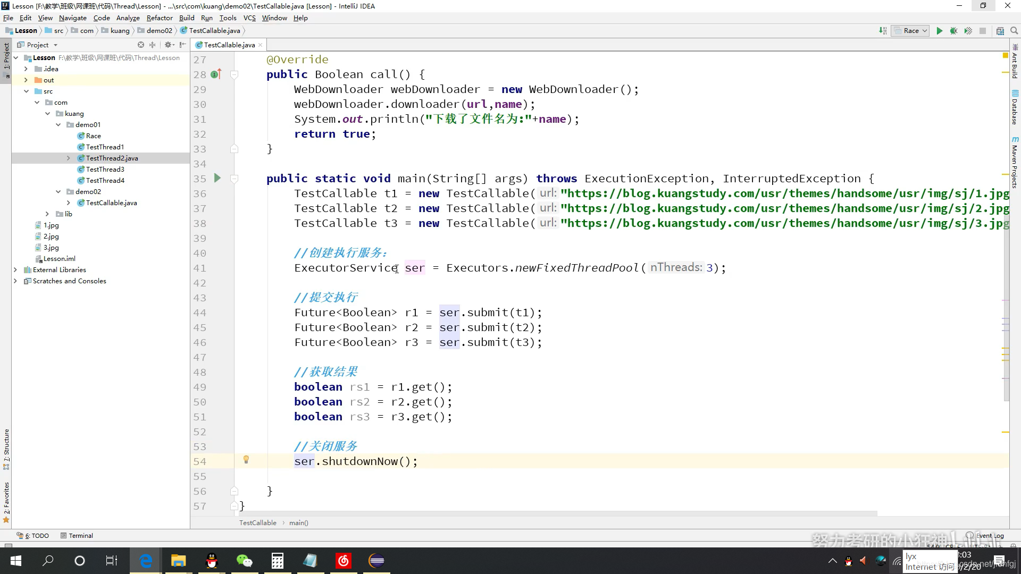Open WeChat from taskbar

pyautogui.click(x=244, y=561)
